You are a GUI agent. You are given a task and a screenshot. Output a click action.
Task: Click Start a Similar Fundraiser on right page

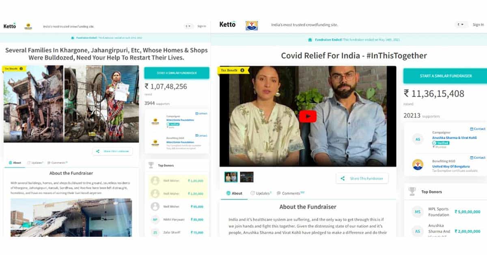[446, 76]
